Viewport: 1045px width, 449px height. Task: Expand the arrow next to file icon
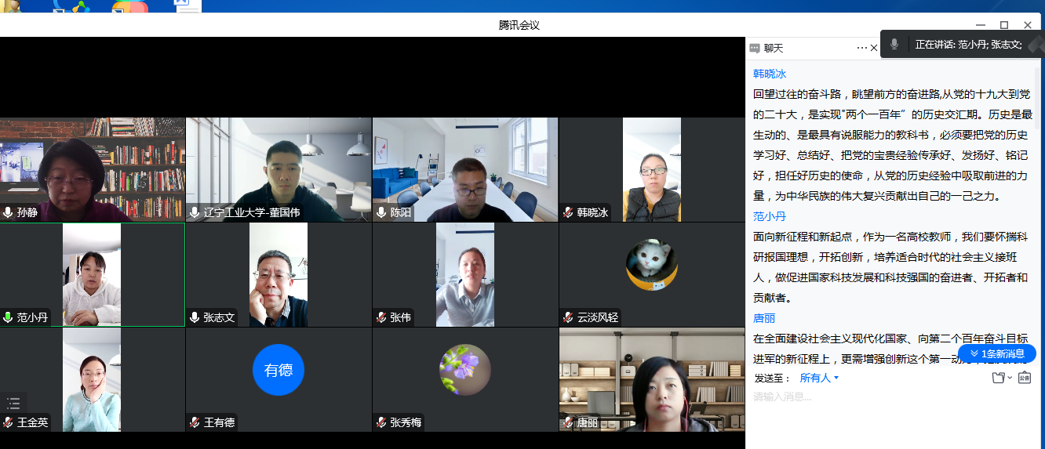[1009, 378]
